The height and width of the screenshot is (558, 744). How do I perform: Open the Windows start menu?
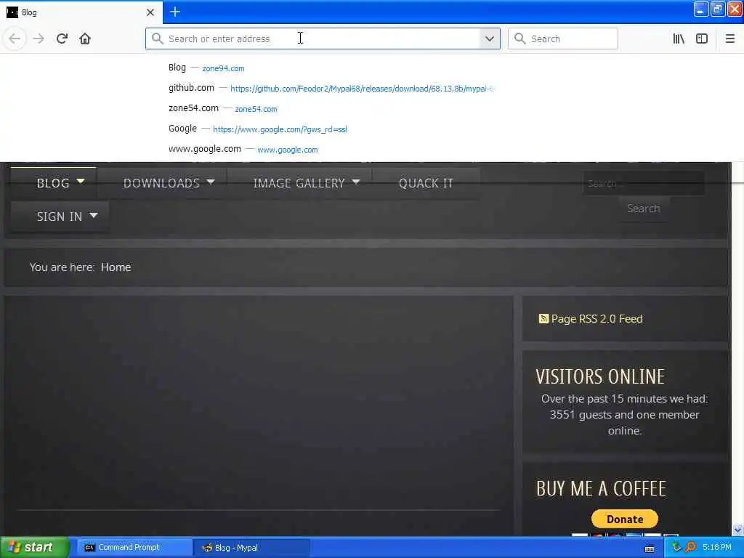[x=34, y=547]
